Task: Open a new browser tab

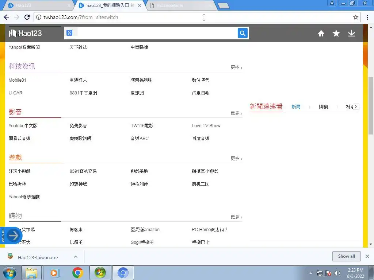Action: 224,6
